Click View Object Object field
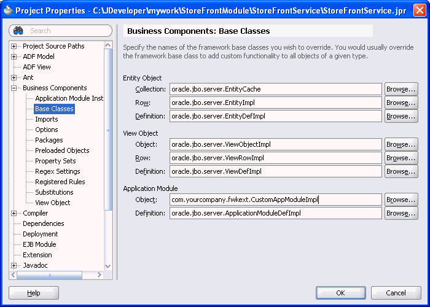The image size is (430, 307). click(x=276, y=144)
